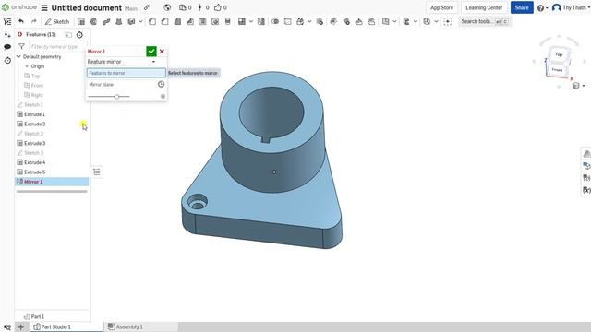591x332 pixels.
Task: Expand the Plane tool dropdown arrow
Action: [x=394, y=22]
